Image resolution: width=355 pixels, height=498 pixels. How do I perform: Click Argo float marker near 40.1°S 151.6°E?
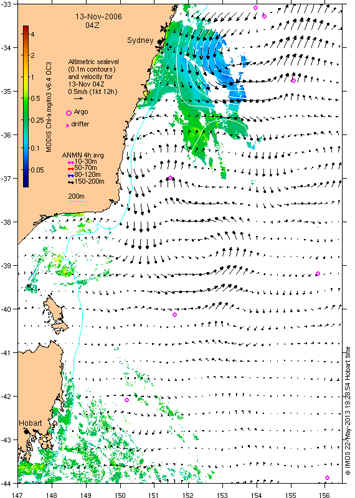174,315
